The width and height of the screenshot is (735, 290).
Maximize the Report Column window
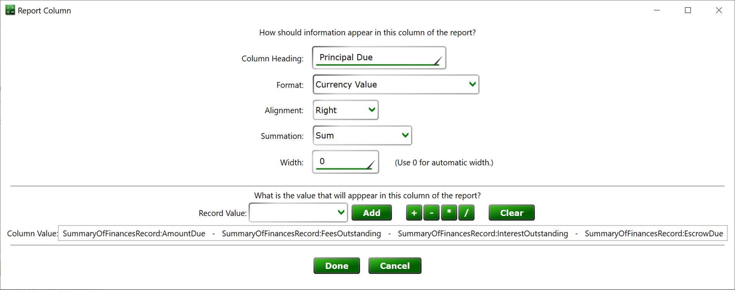click(x=688, y=10)
